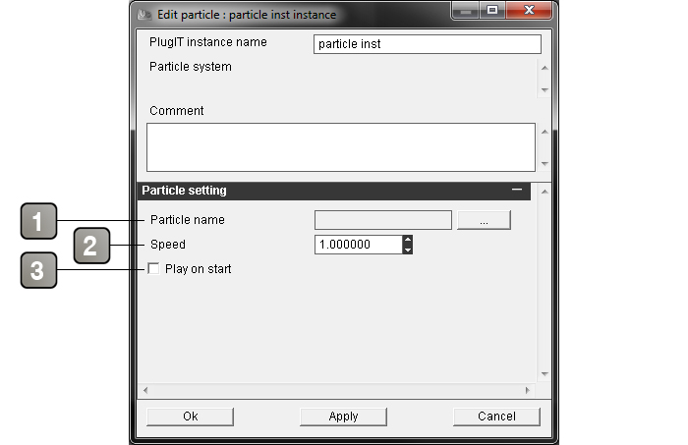Click the application icon in title bar
Screen dimensions: 688x445
coord(144,15)
